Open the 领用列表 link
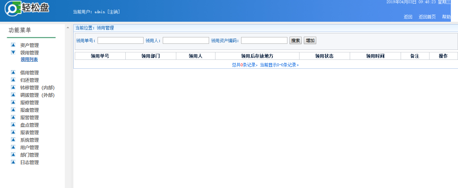This screenshot has height=188, width=458. point(29,59)
